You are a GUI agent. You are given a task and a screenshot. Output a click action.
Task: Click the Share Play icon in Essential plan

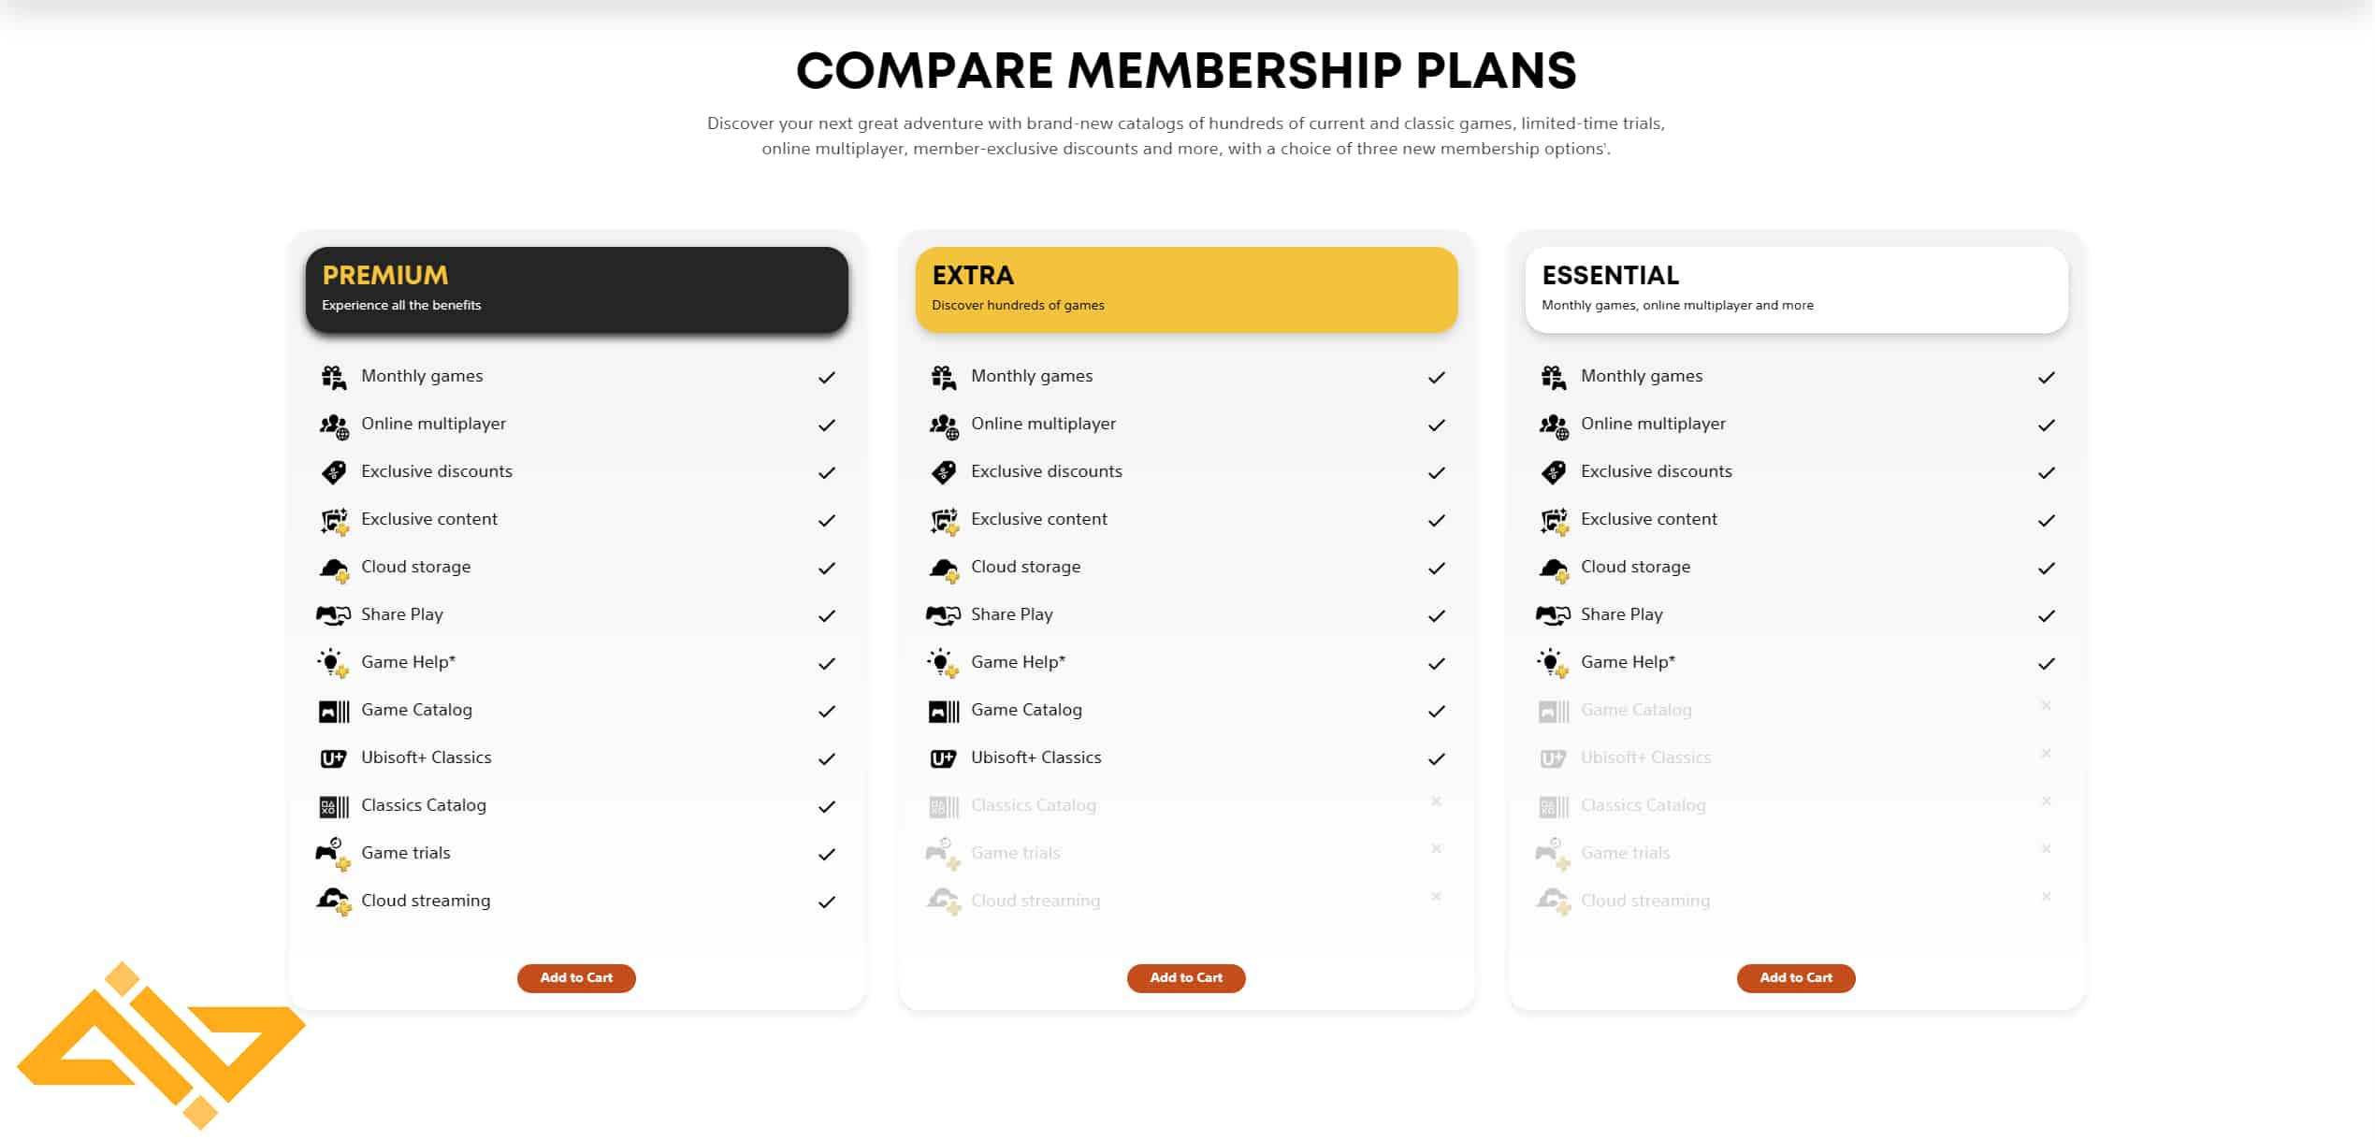pyautogui.click(x=1553, y=615)
